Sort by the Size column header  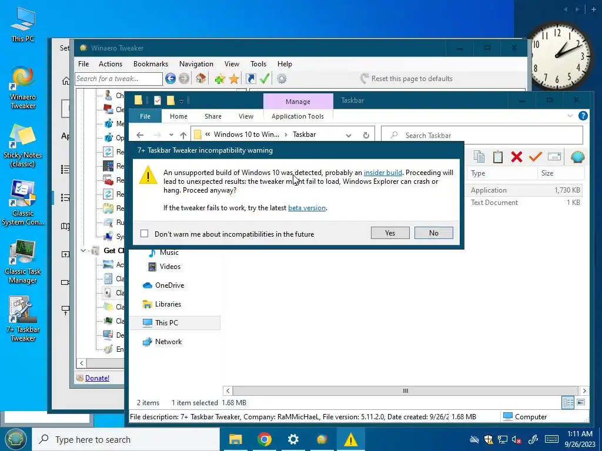pyautogui.click(x=560, y=173)
